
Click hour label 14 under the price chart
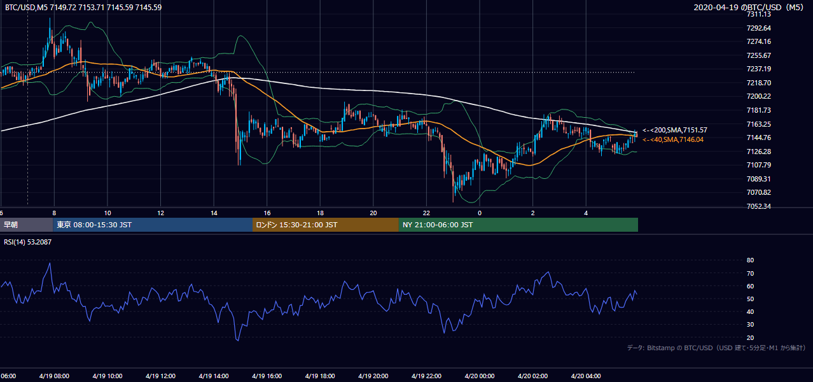tap(214, 213)
